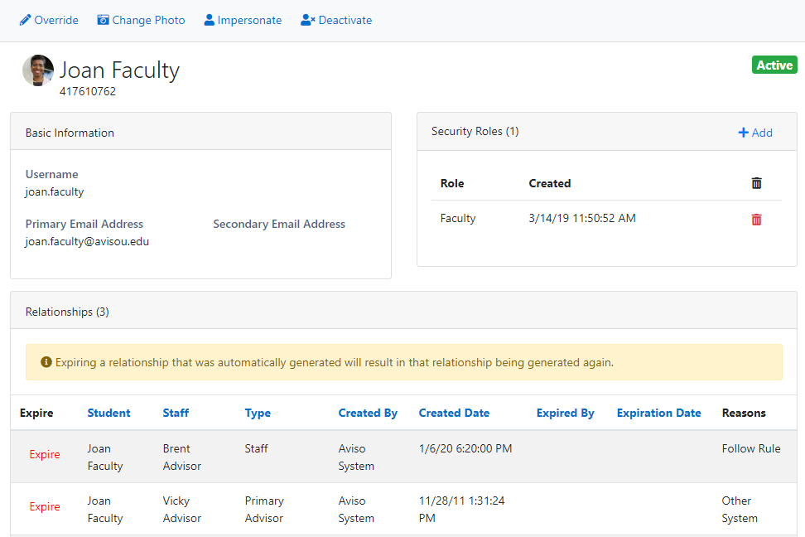Click the Staff type cell in Brent Advisor row
Screen dimensions: 805x537
tap(256, 448)
